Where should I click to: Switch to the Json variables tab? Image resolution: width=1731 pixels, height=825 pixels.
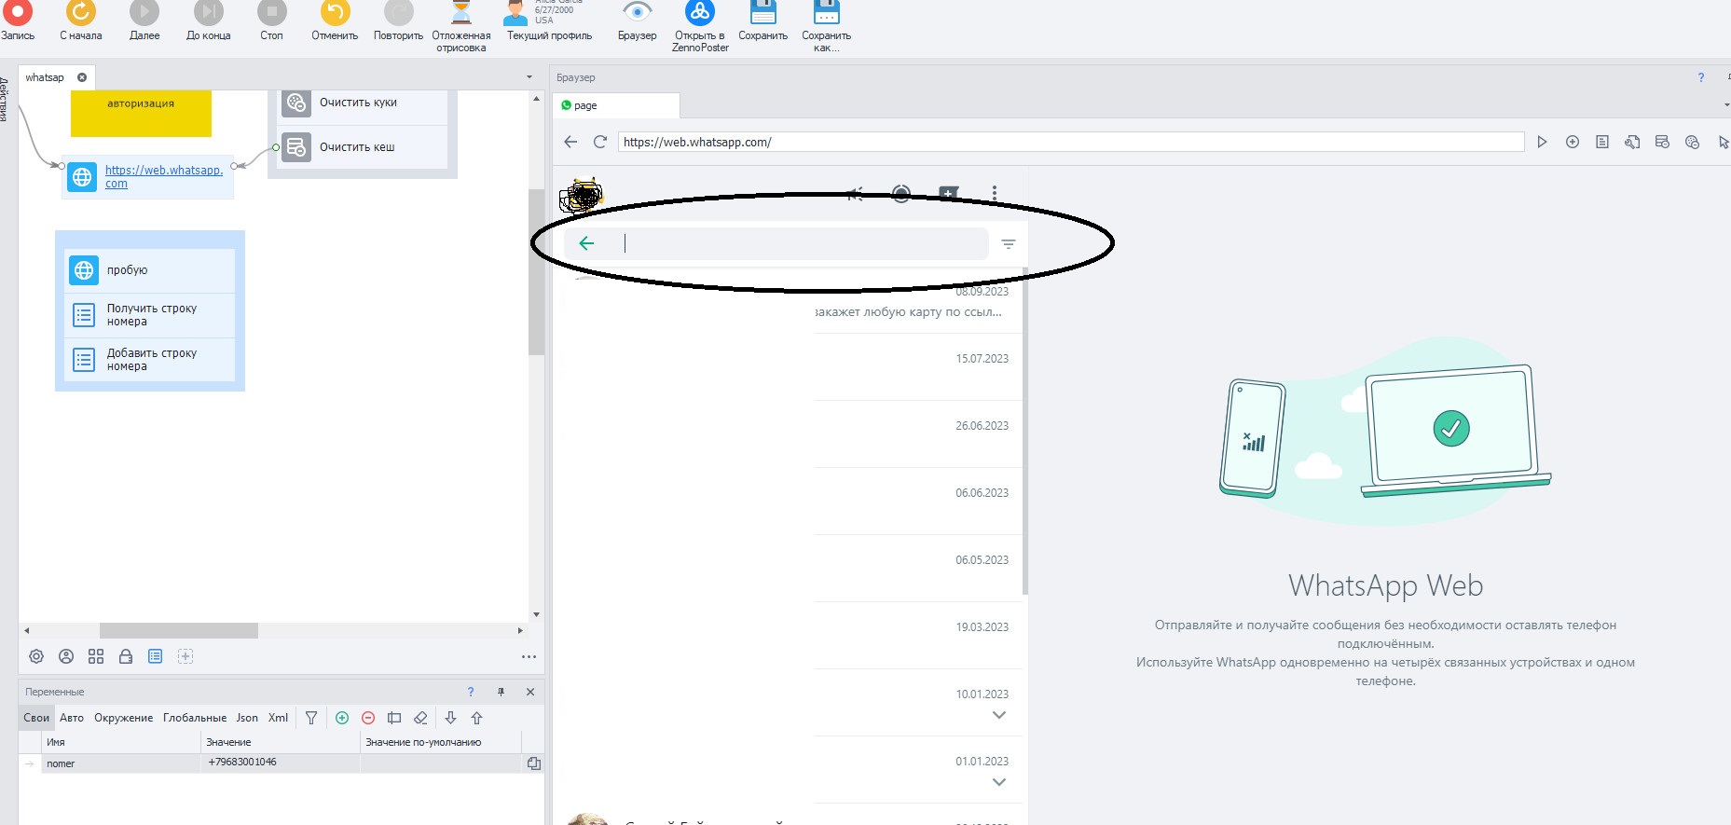[x=247, y=718]
